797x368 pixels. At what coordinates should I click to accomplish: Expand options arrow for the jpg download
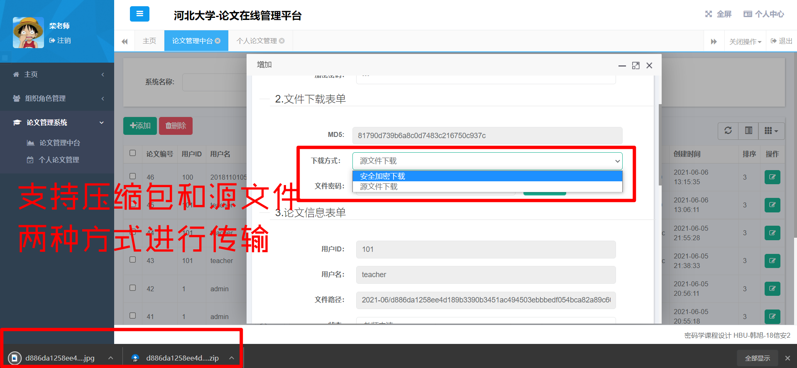tap(110, 358)
